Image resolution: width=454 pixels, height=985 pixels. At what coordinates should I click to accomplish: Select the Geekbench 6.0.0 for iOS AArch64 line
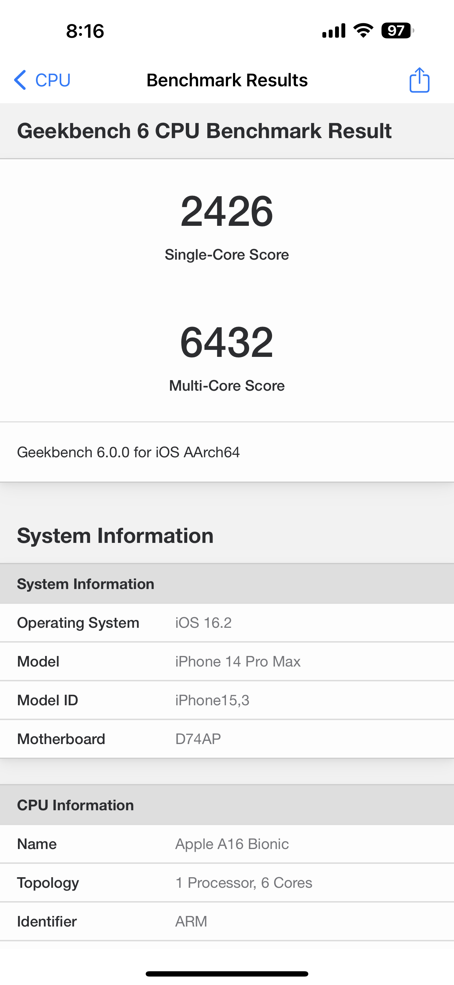(x=128, y=452)
